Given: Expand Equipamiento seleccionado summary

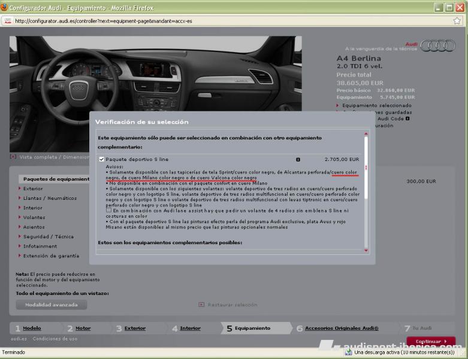Looking at the screenshot, I should click(377, 105).
